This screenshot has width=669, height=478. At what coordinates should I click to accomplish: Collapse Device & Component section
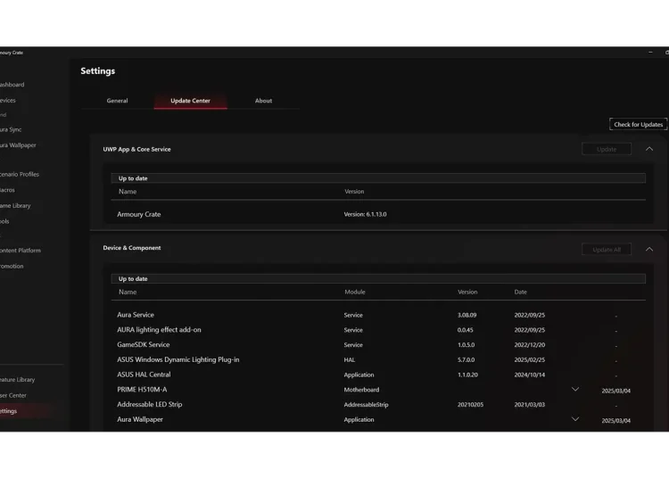[649, 249]
